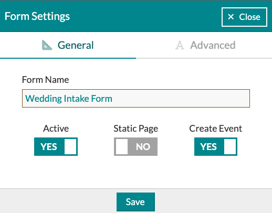Save the form settings
272x213 pixels.
pyautogui.click(x=135, y=202)
